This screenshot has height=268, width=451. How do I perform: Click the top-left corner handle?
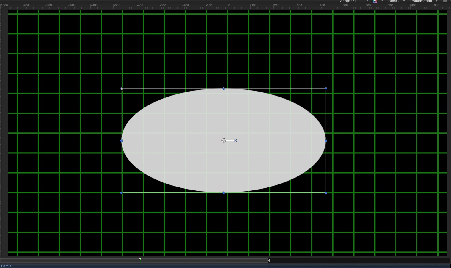pos(122,89)
